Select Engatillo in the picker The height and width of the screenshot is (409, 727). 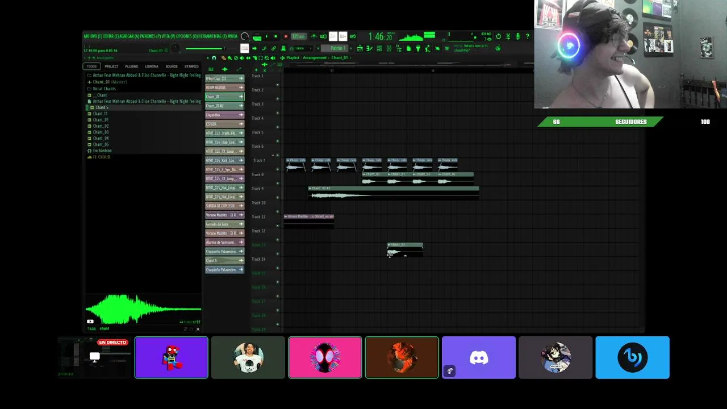pos(224,115)
